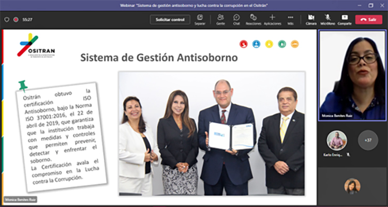
Task: Click Solicitar control button
Action: pos(170,20)
